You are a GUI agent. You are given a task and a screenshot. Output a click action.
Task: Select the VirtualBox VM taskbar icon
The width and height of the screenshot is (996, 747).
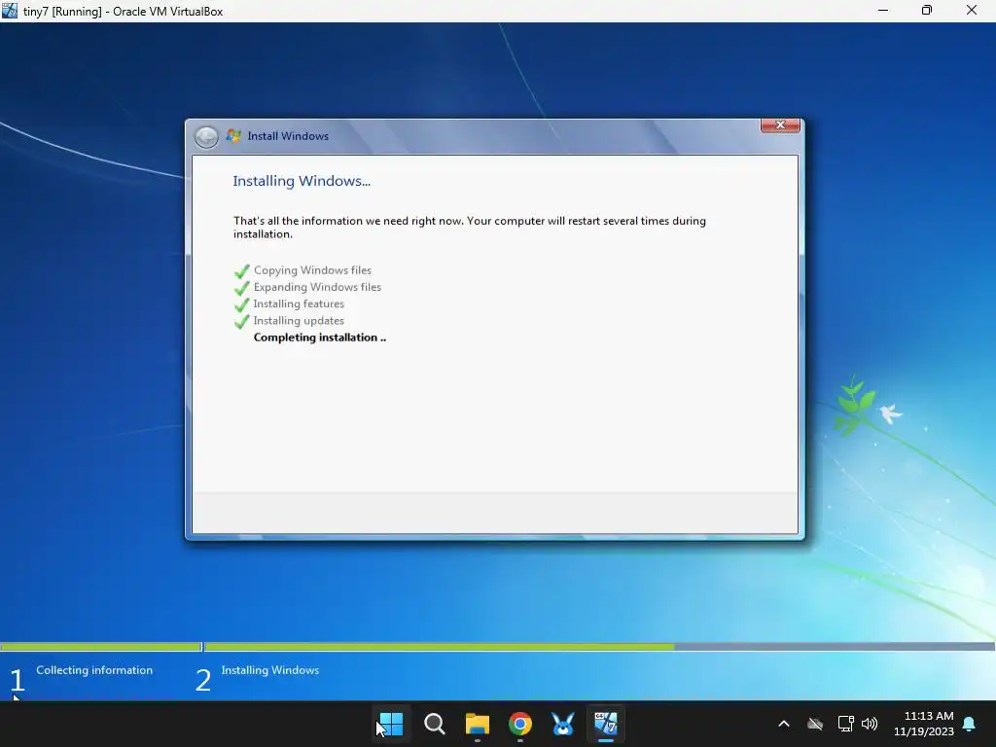pyautogui.click(x=606, y=724)
